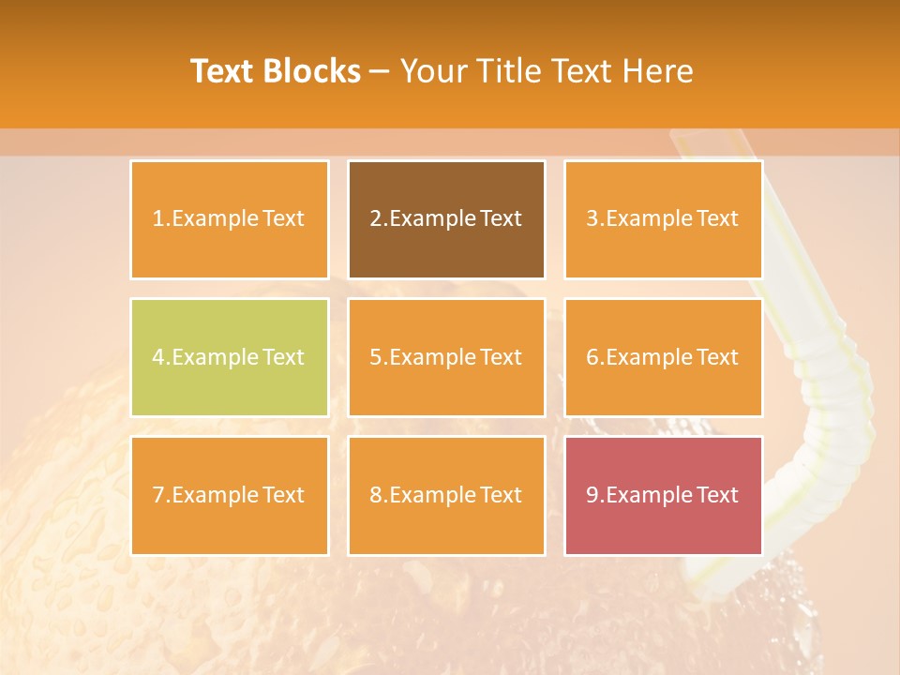Click the 8.Example Text block

[446, 495]
